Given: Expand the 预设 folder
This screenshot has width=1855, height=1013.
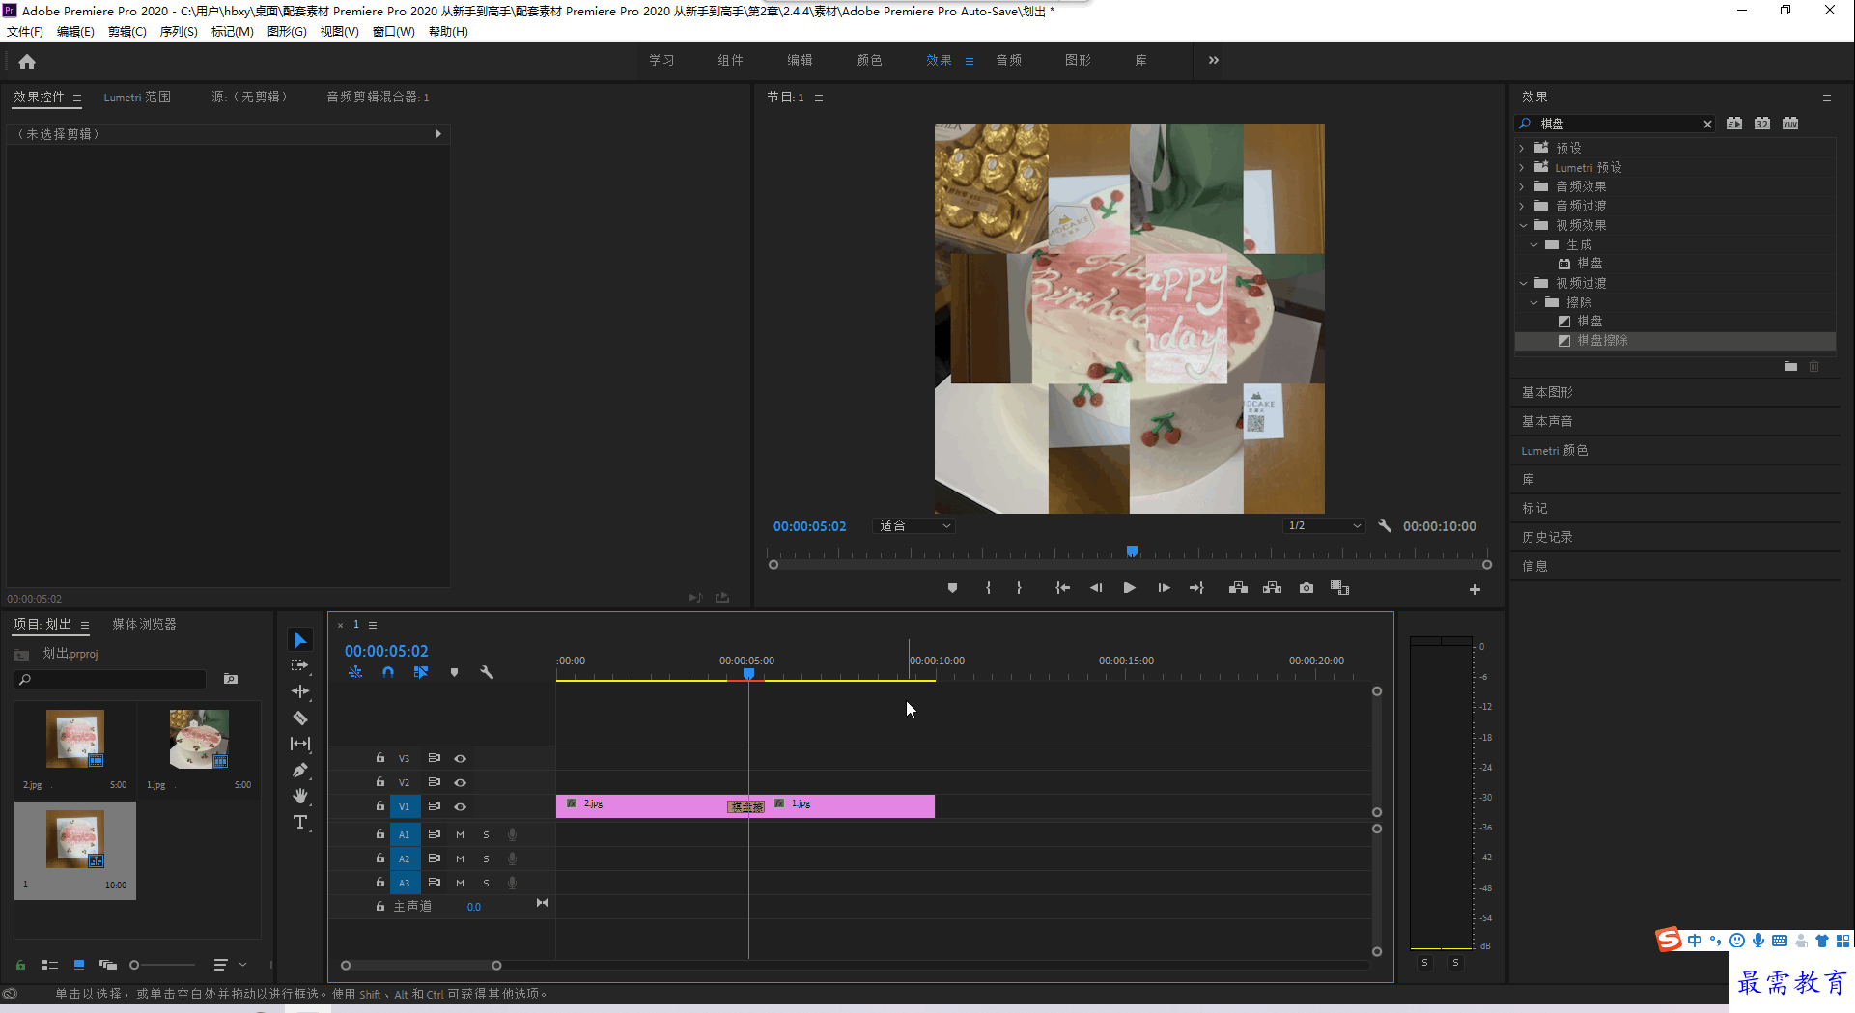Looking at the screenshot, I should [1523, 148].
